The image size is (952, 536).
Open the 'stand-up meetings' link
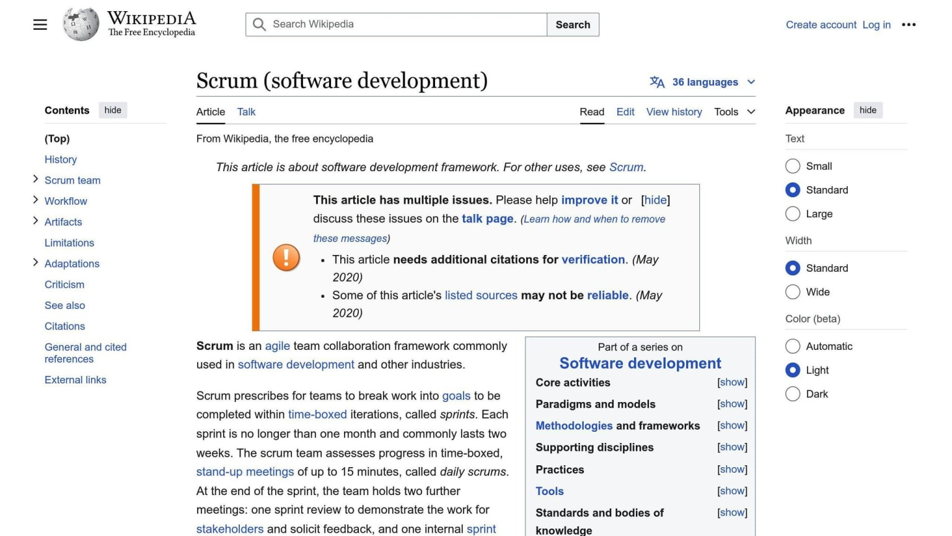click(245, 471)
